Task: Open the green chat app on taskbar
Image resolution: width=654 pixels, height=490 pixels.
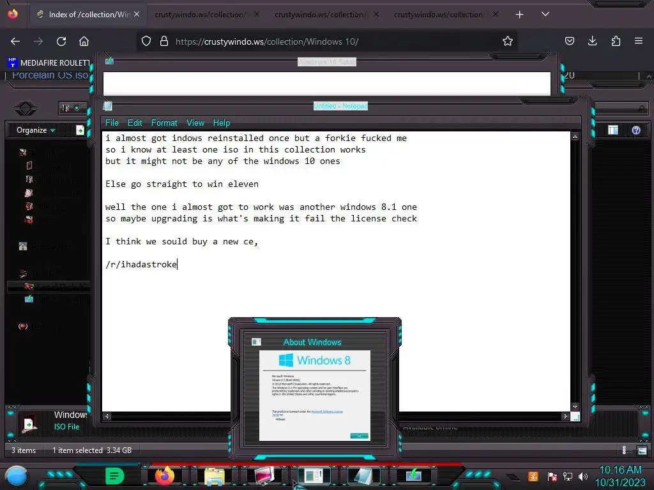Action: click(115, 476)
